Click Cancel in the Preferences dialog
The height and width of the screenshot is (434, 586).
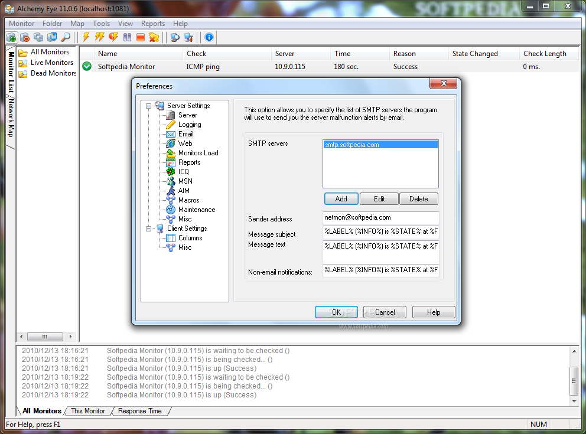click(385, 312)
